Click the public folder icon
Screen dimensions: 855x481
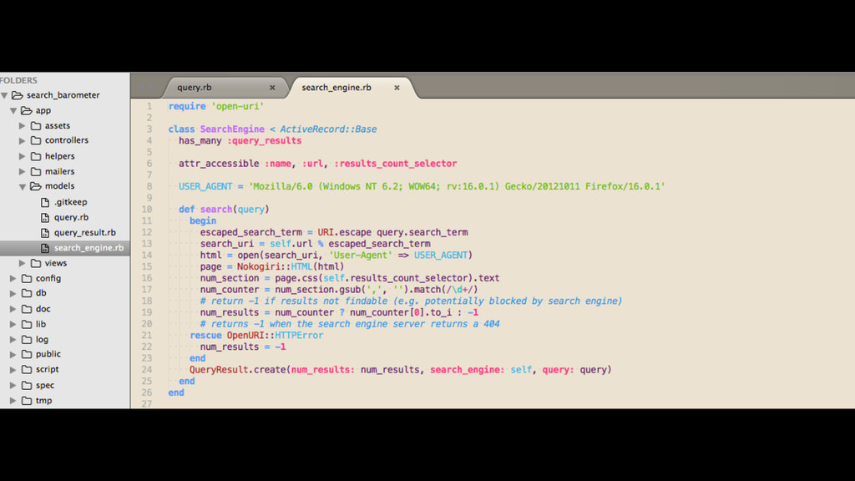[27, 354]
